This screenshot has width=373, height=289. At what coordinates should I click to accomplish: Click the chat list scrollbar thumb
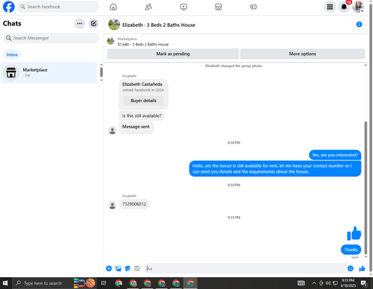tap(101, 72)
